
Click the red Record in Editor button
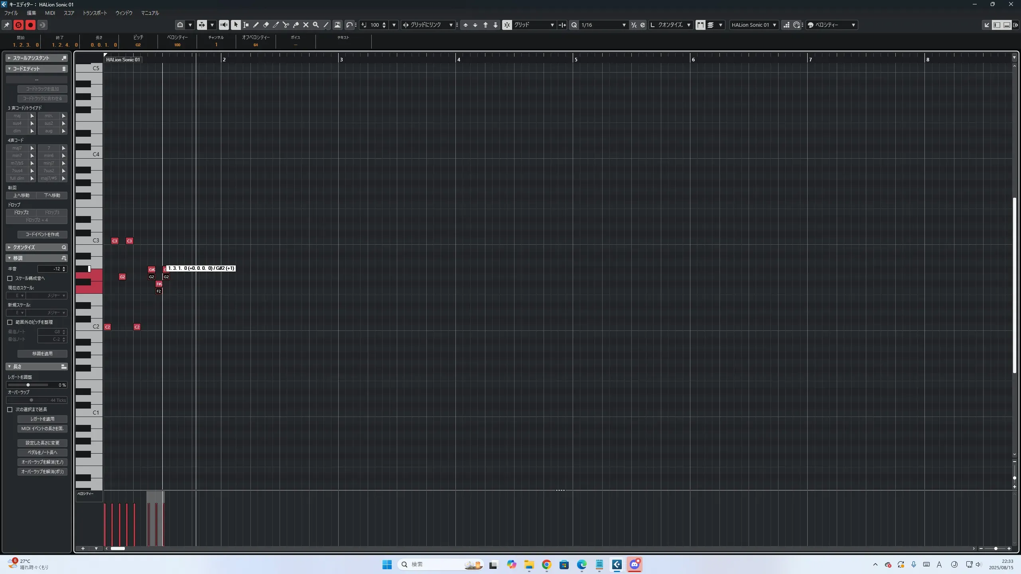(x=30, y=25)
